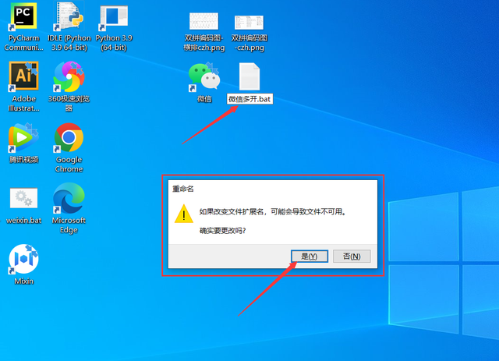This screenshot has width=499, height=361.
Task: Click the 微信多开.bat filename edit box
Action: [249, 99]
